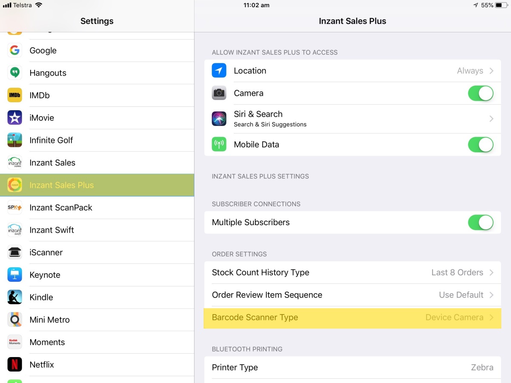Open Kindle settings entry

(x=97, y=297)
